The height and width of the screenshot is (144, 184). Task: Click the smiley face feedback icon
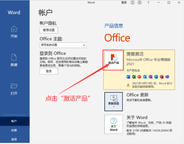(132, 3)
